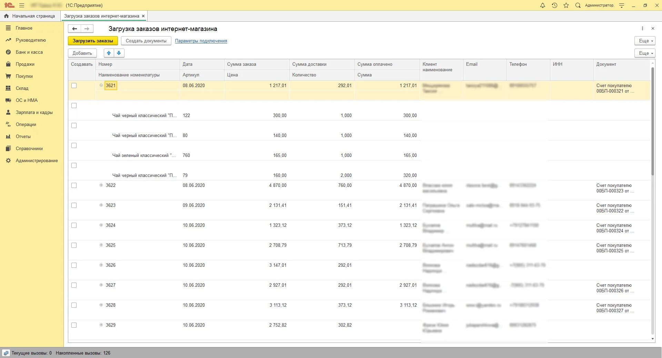Click the Зарплата и кадры person icon
The image size is (662, 358).
[8, 112]
